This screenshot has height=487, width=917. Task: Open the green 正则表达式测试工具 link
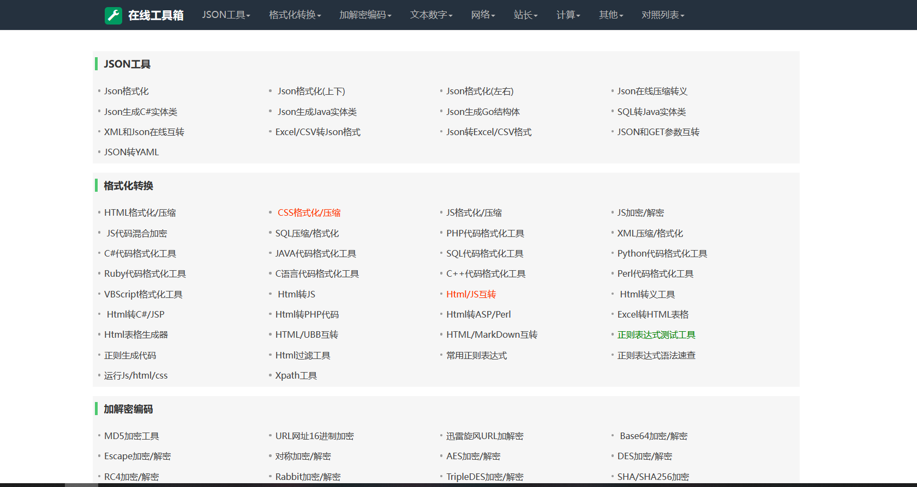(x=656, y=335)
